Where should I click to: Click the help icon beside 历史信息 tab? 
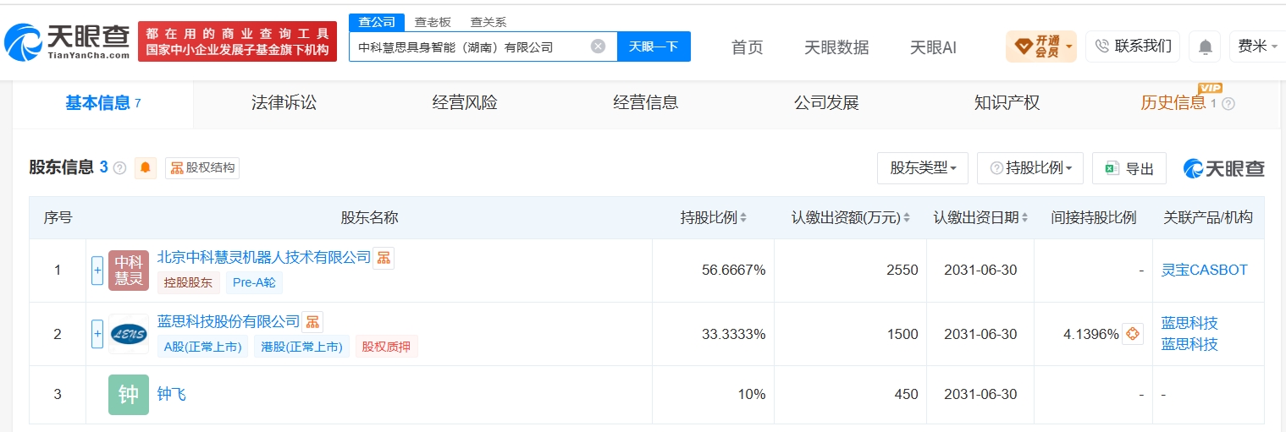pos(1228,103)
